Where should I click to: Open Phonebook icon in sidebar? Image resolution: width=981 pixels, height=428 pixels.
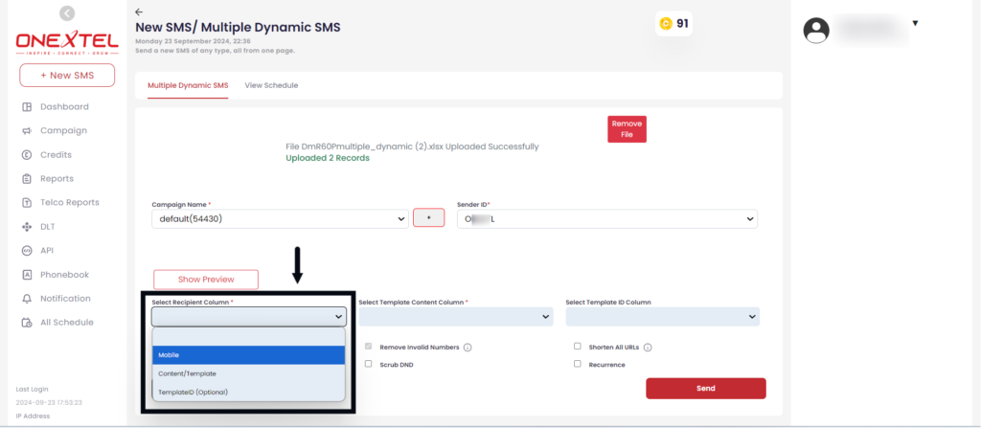pyautogui.click(x=27, y=275)
